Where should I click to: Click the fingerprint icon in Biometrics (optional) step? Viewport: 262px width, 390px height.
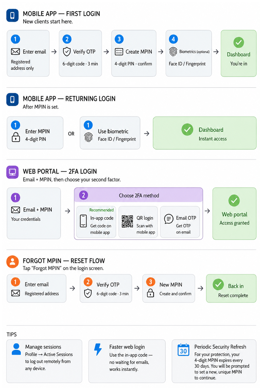[x=173, y=52]
